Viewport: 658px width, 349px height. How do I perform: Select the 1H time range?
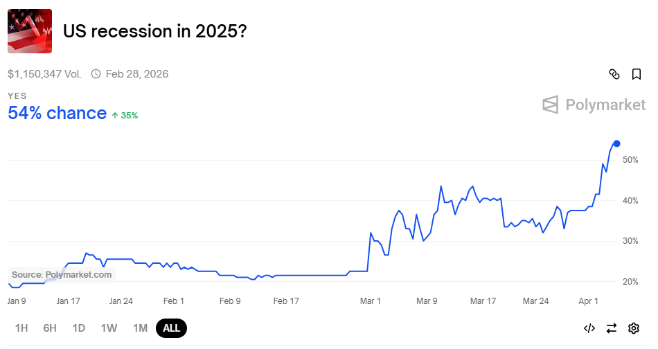coord(21,328)
